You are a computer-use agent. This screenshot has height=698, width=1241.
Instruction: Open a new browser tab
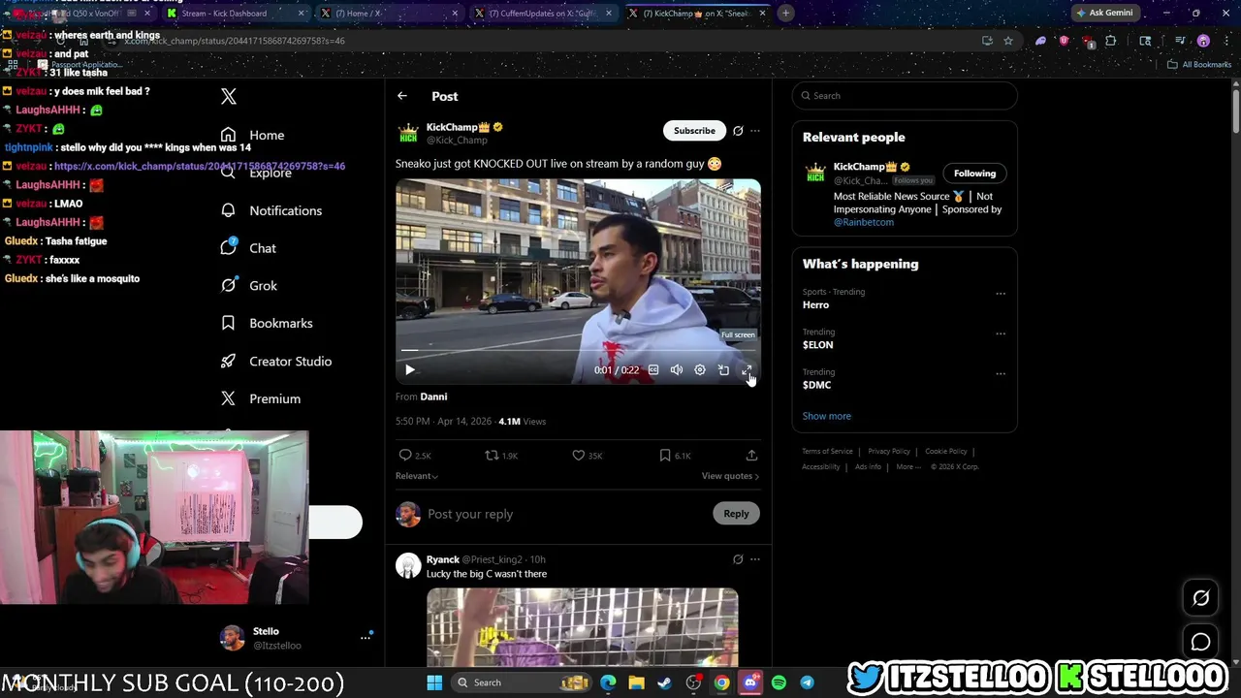point(785,14)
